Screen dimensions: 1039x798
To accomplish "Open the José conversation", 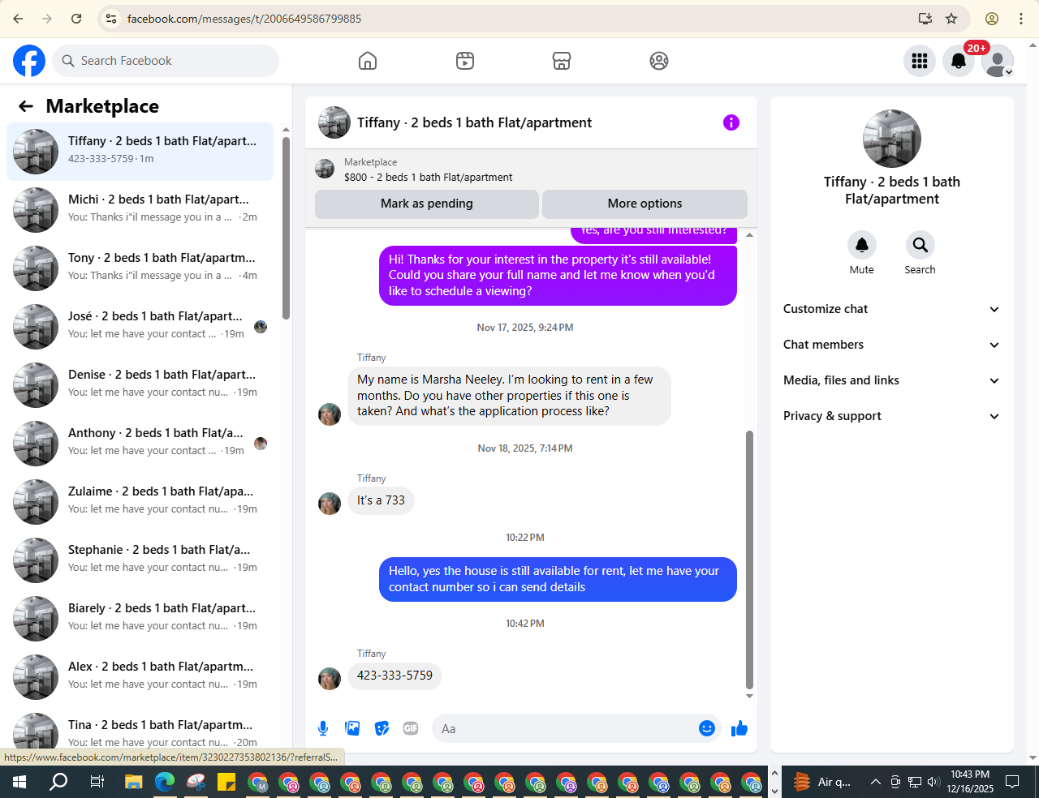I will [x=140, y=327].
